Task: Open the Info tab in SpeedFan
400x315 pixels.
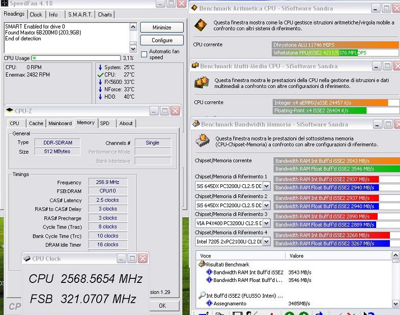Action: 53,15
